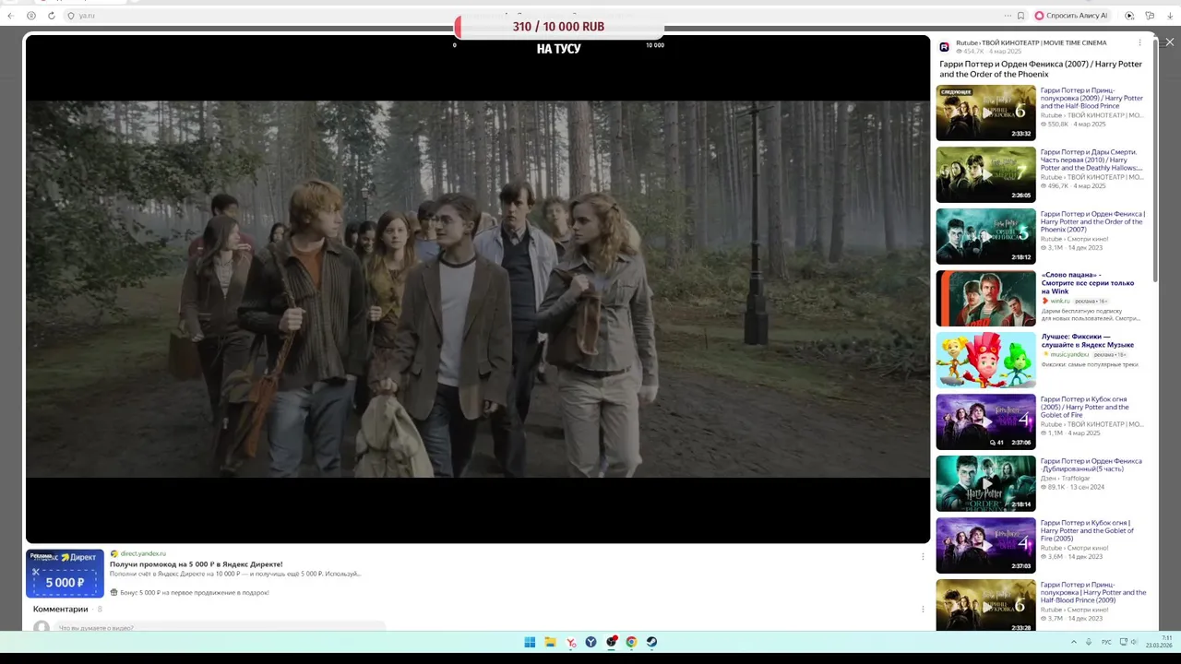Viewport: 1181px width, 664px height.
Task: Open the clock showing 7:11
Action: coord(1160,642)
